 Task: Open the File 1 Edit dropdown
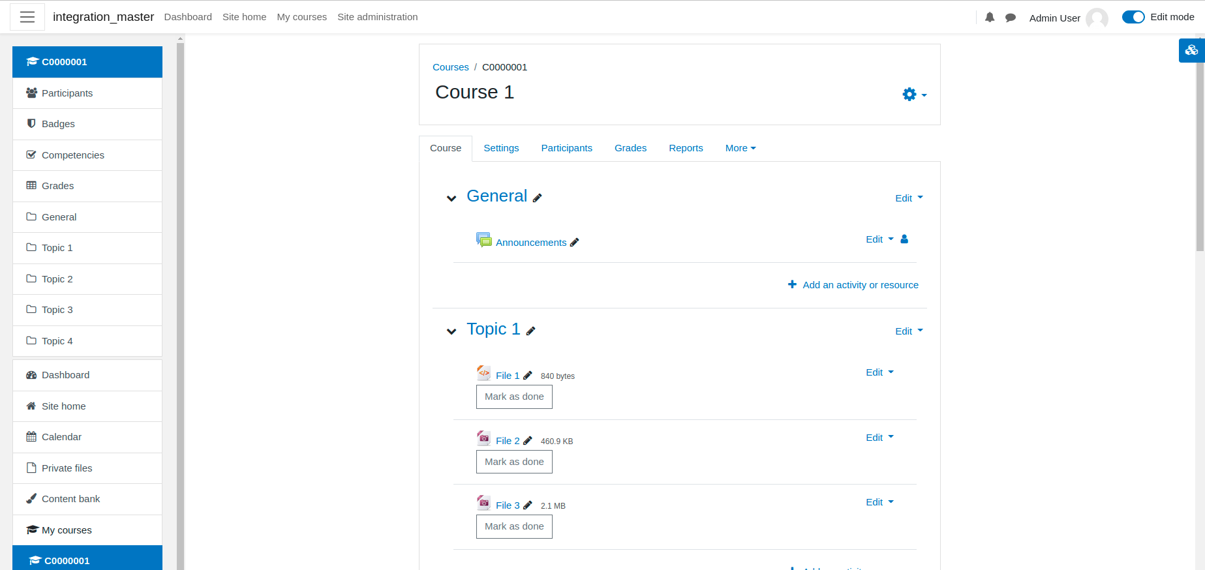(x=879, y=372)
